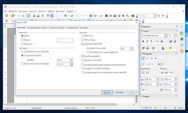Click left-align icon in Paragrafo section

(x=143, y=59)
